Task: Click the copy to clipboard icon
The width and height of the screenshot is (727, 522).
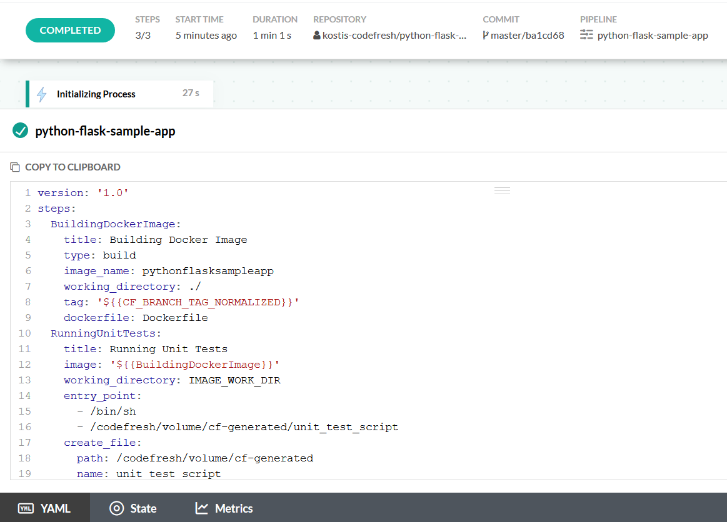Action: pyautogui.click(x=15, y=167)
